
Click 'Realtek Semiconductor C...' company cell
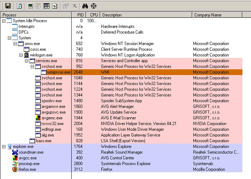[216, 152]
